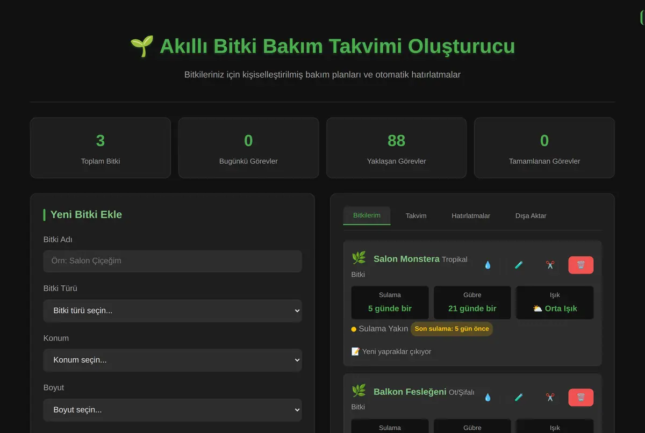Switch to the Takvim tab
This screenshot has height=433, width=645.
pos(416,215)
